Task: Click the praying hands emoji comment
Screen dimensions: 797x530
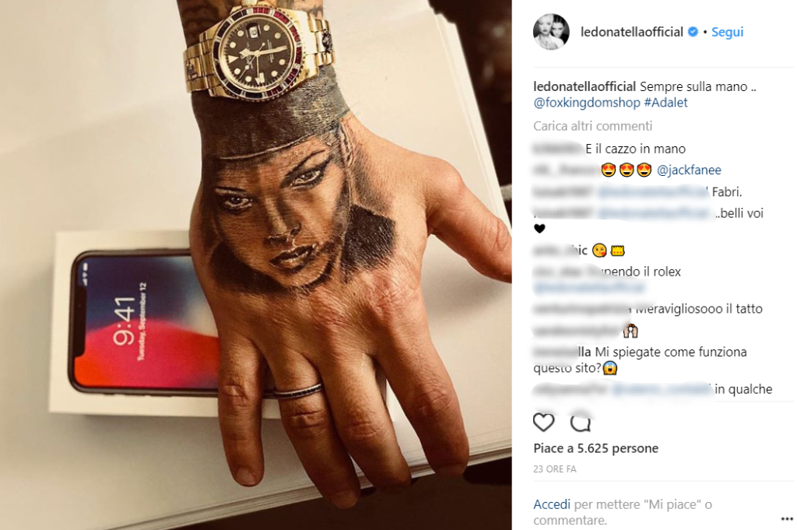Action: click(630, 332)
